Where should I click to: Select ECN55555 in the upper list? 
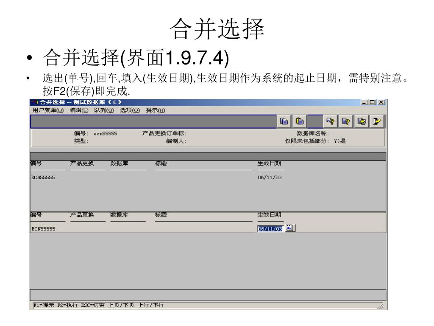click(43, 177)
